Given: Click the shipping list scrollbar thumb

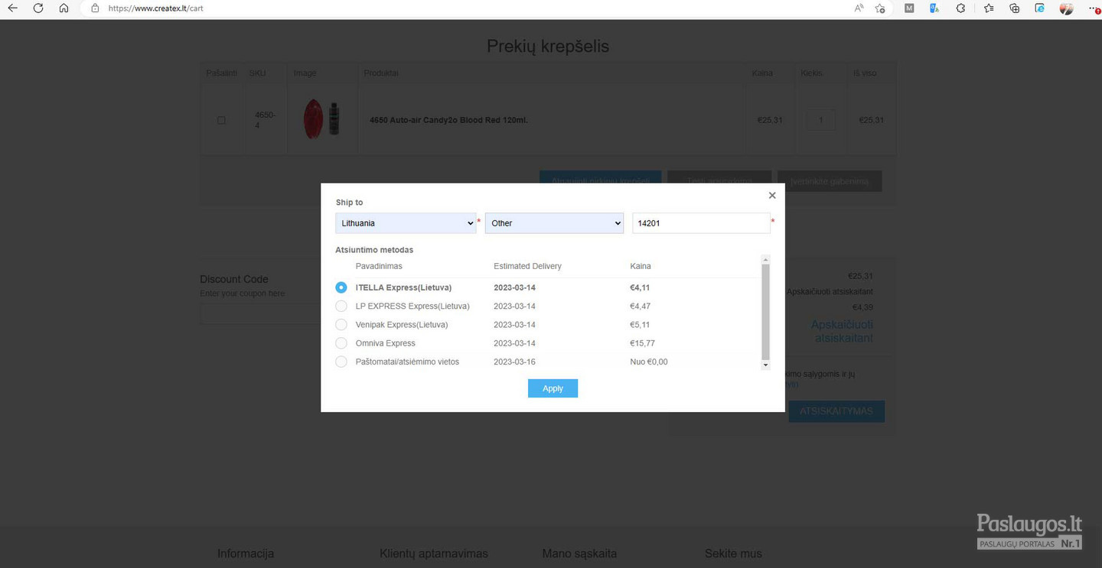Looking at the screenshot, I should point(765,312).
